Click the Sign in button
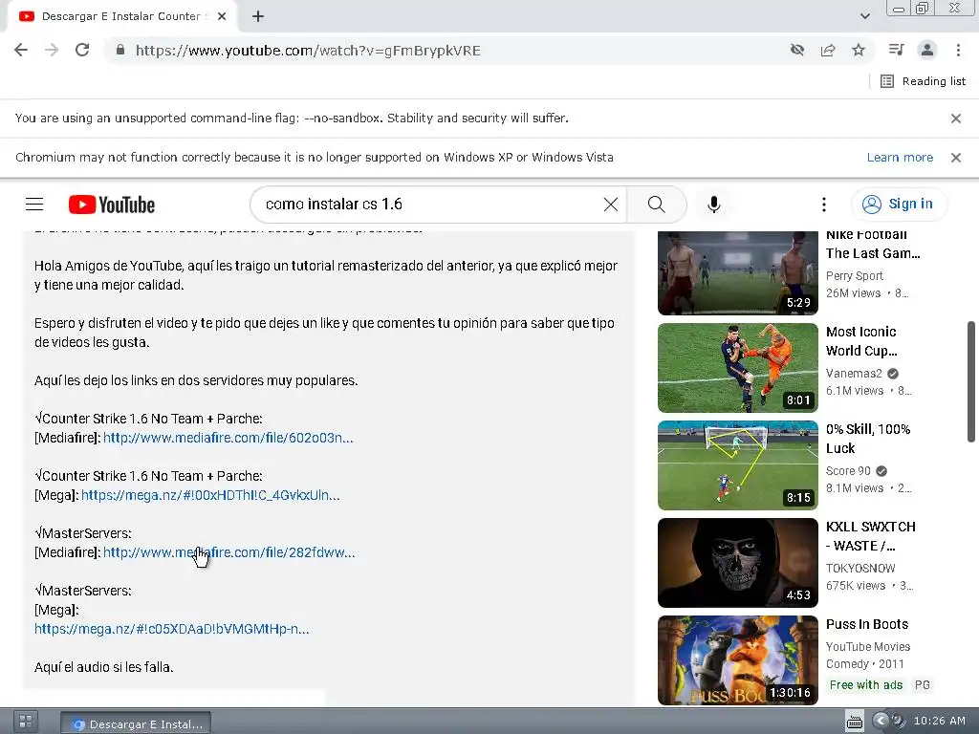Viewport: 979px width, 734px height. 899,205
